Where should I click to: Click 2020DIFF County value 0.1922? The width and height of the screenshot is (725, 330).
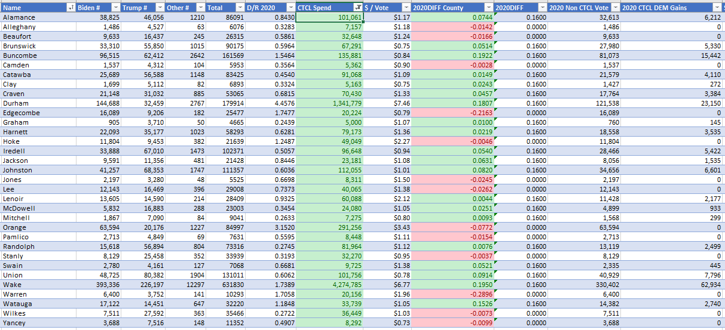point(482,55)
